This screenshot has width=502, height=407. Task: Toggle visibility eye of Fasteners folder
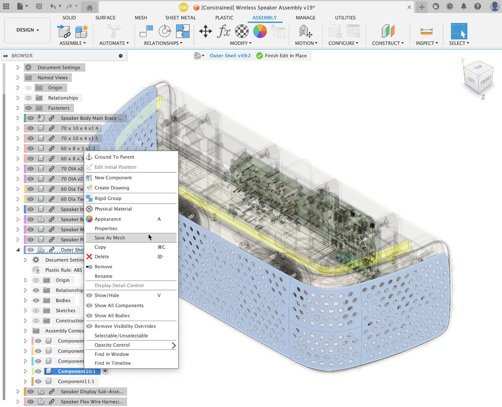click(29, 108)
